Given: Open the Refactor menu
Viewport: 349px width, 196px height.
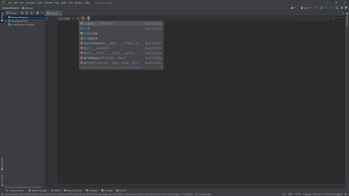Looking at the screenshot, I should coord(49,3).
